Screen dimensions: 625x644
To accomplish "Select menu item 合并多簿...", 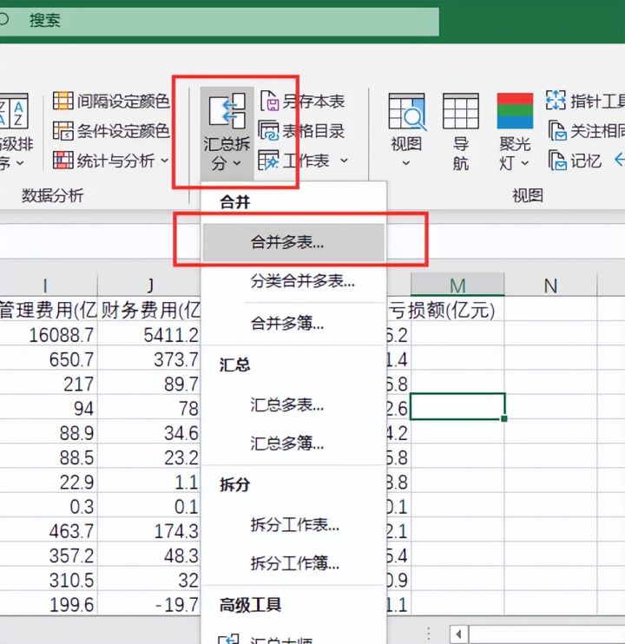I will (293, 324).
